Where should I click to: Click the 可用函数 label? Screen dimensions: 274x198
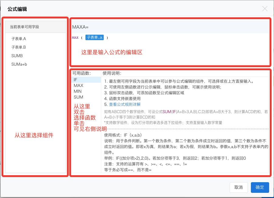[x=81, y=73]
